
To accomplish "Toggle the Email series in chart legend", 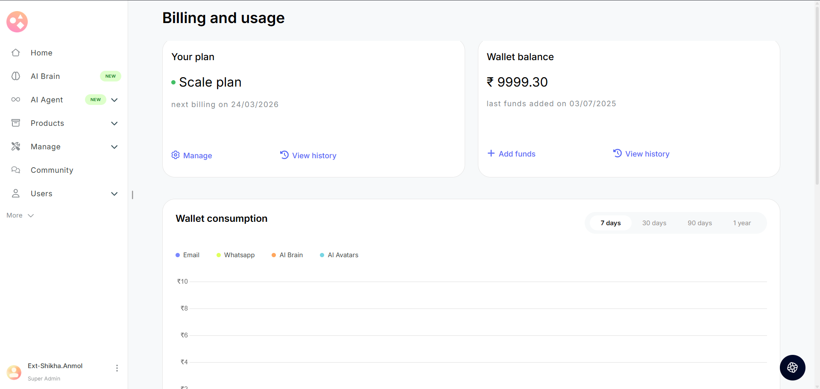I will [187, 255].
